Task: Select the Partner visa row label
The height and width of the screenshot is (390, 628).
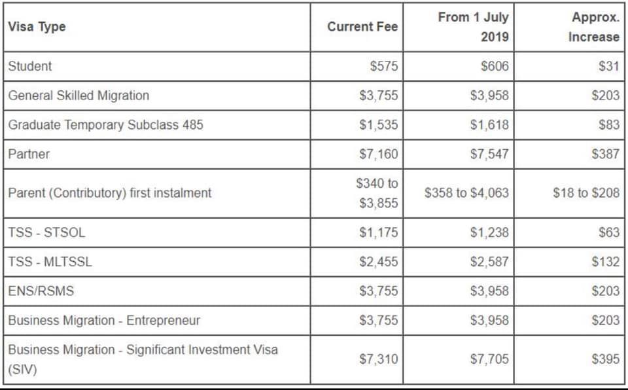Action: click(x=29, y=154)
